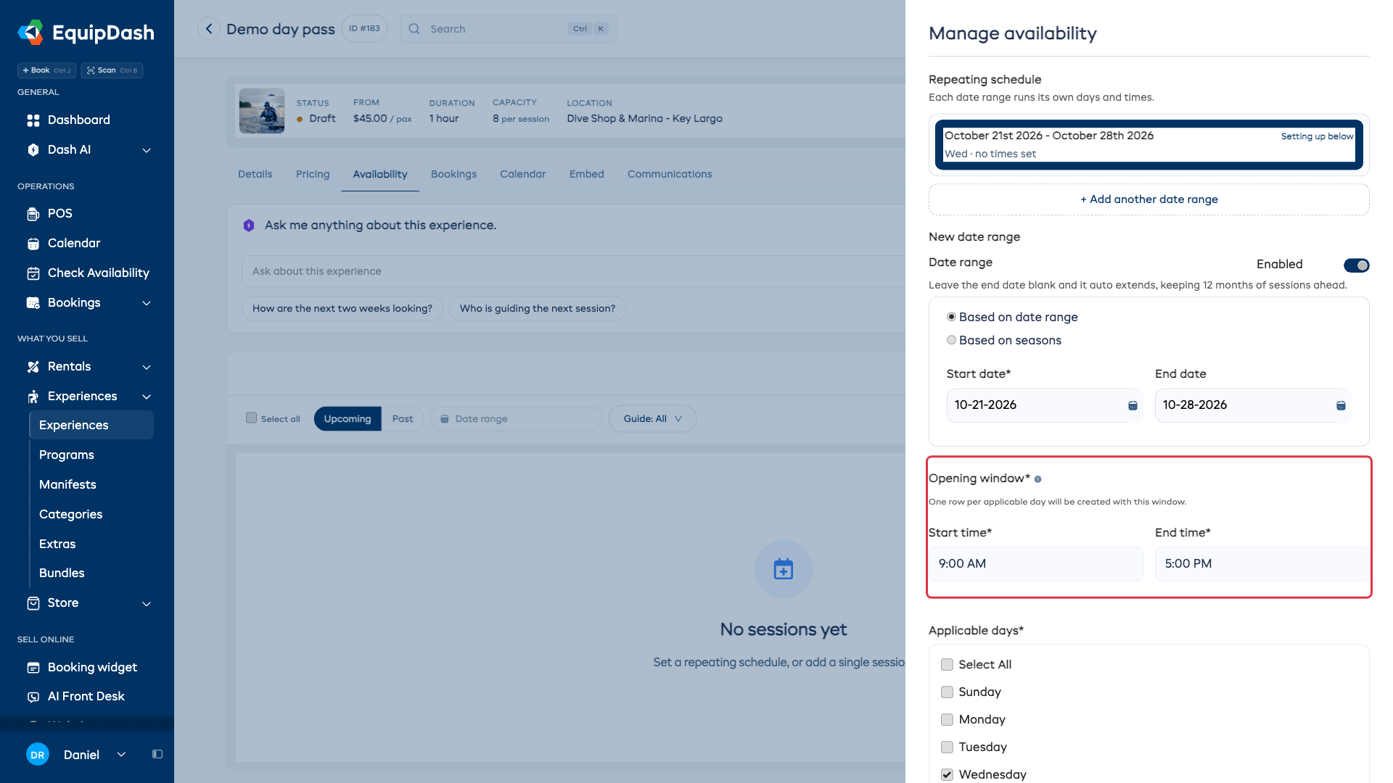The image size is (1393, 783).
Task: Click the Ask about this experience field
Action: (x=573, y=271)
